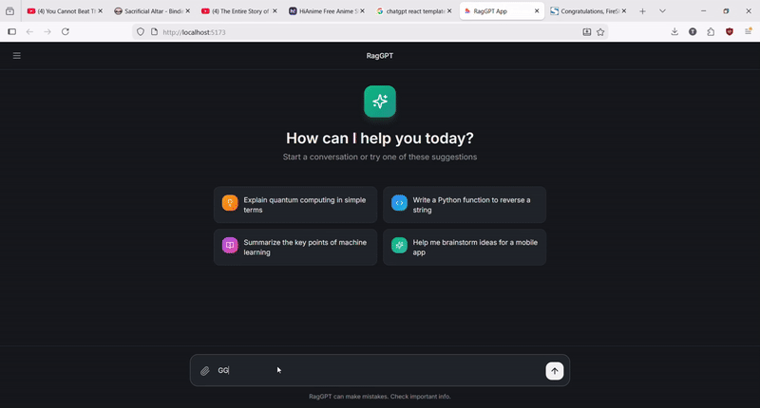Open the browser application menu icon
This screenshot has width=760, height=408.
tap(748, 32)
